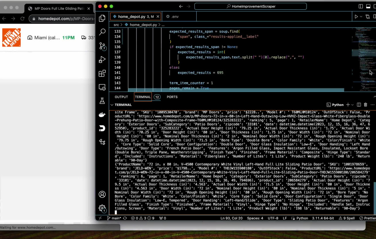Viewport: 376px width, 239px height.
Task: Expand the Run Python File dropdown arrow
Action: tap(361, 17)
